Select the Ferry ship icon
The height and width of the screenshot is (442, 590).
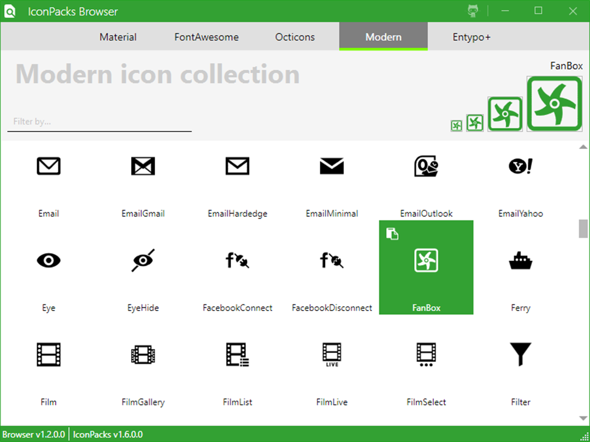coord(521,260)
